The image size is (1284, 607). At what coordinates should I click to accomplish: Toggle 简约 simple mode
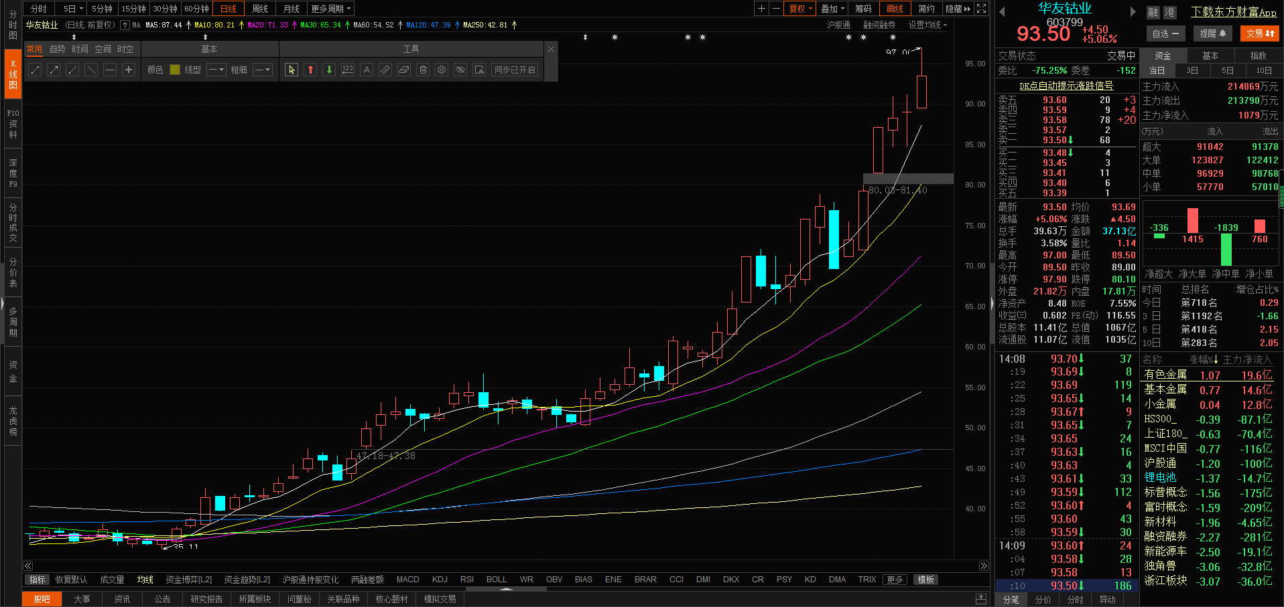(926, 9)
